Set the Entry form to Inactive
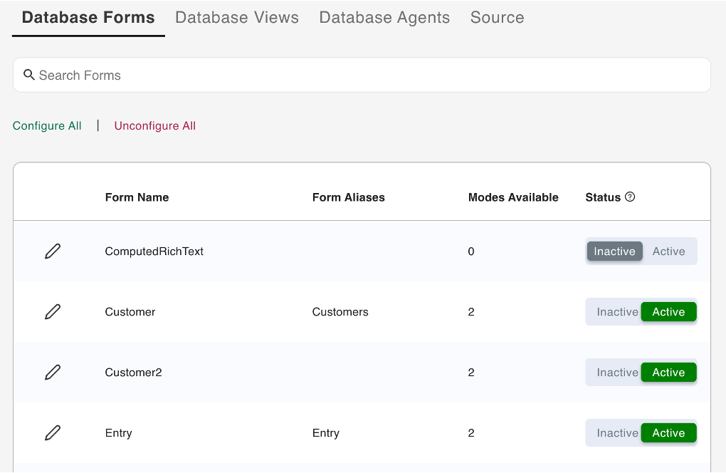This screenshot has height=473, width=726. [616, 433]
